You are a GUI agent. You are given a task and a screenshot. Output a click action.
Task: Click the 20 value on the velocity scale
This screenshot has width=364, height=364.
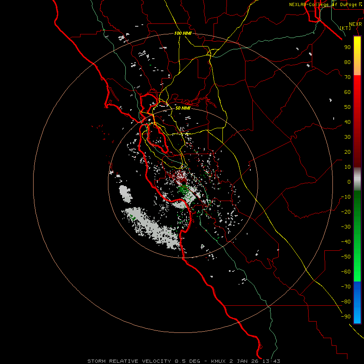tap(347, 152)
